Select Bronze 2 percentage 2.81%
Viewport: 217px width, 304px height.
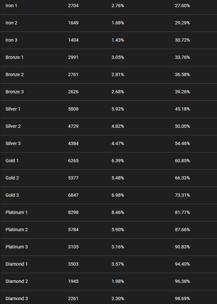[118, 75]
